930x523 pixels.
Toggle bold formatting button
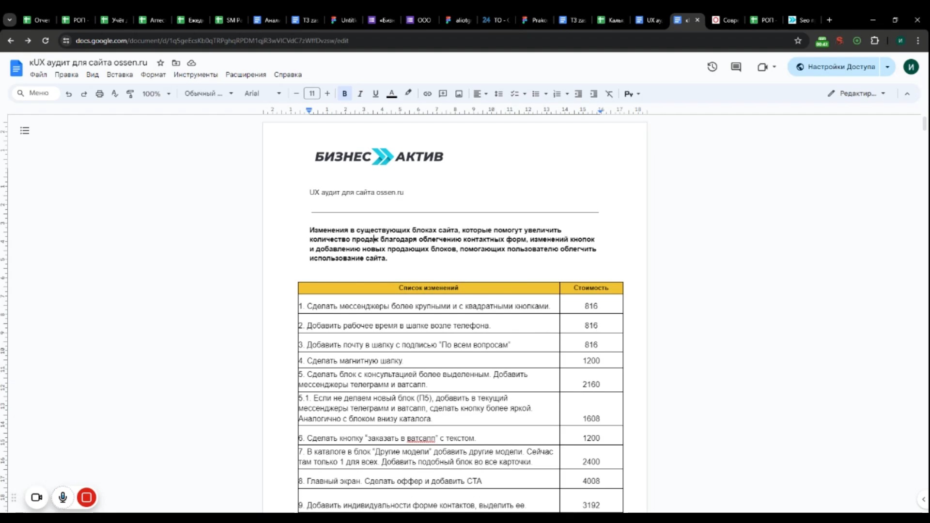pos(344,94)
